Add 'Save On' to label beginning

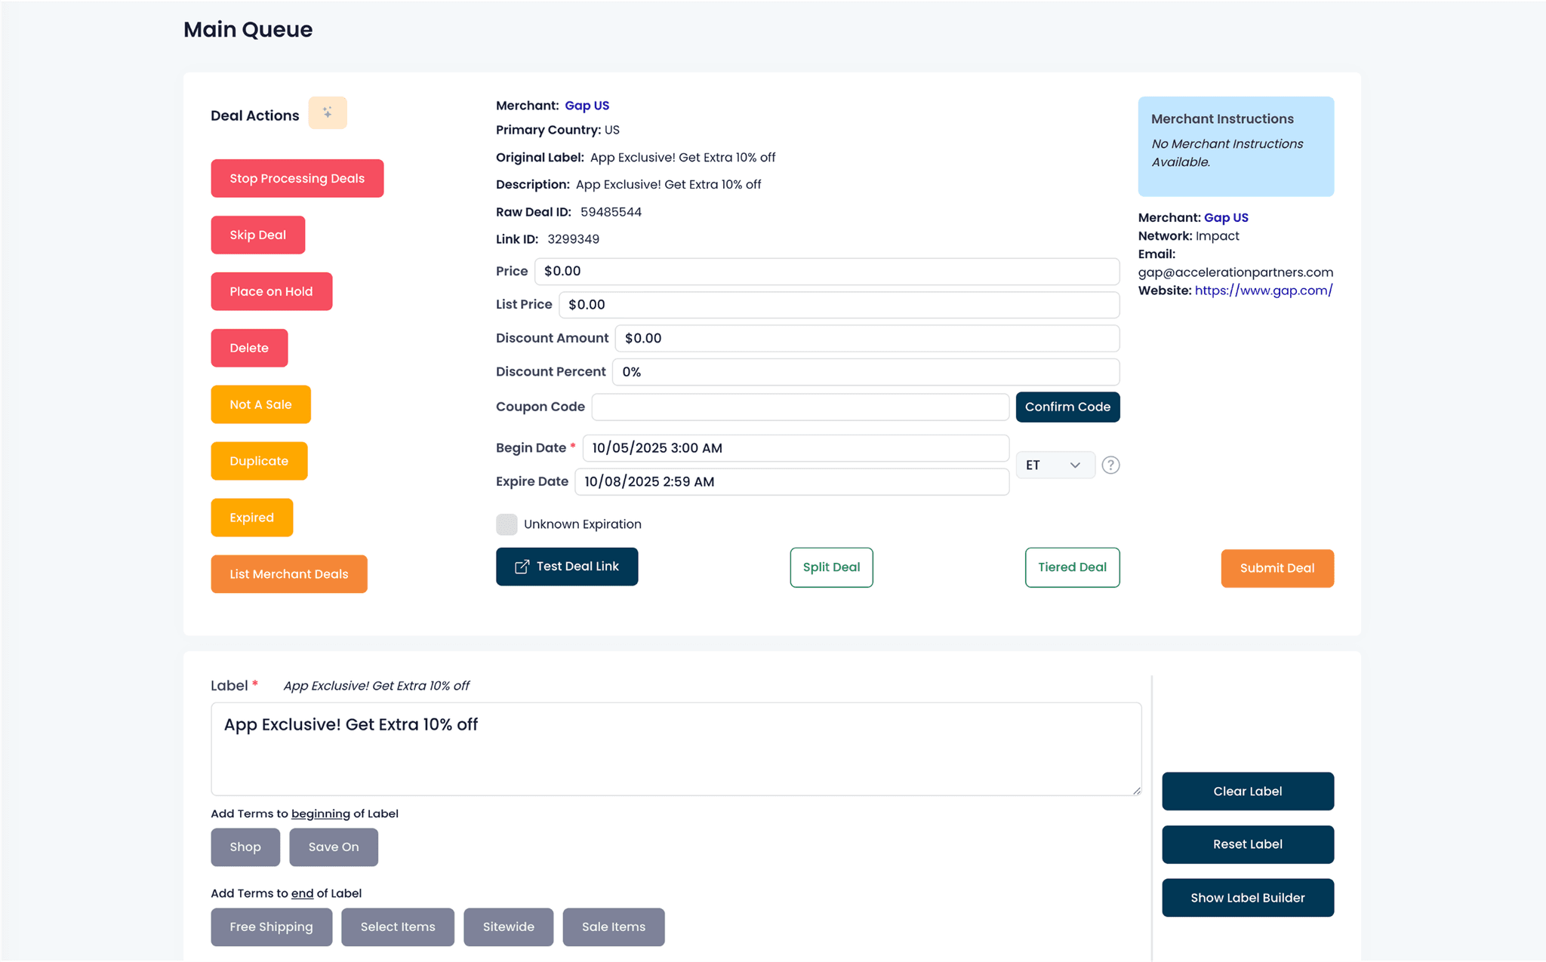coord(334,847)
